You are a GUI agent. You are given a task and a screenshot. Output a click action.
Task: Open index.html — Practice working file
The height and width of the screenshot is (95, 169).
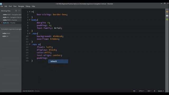(x=10, y=20)
